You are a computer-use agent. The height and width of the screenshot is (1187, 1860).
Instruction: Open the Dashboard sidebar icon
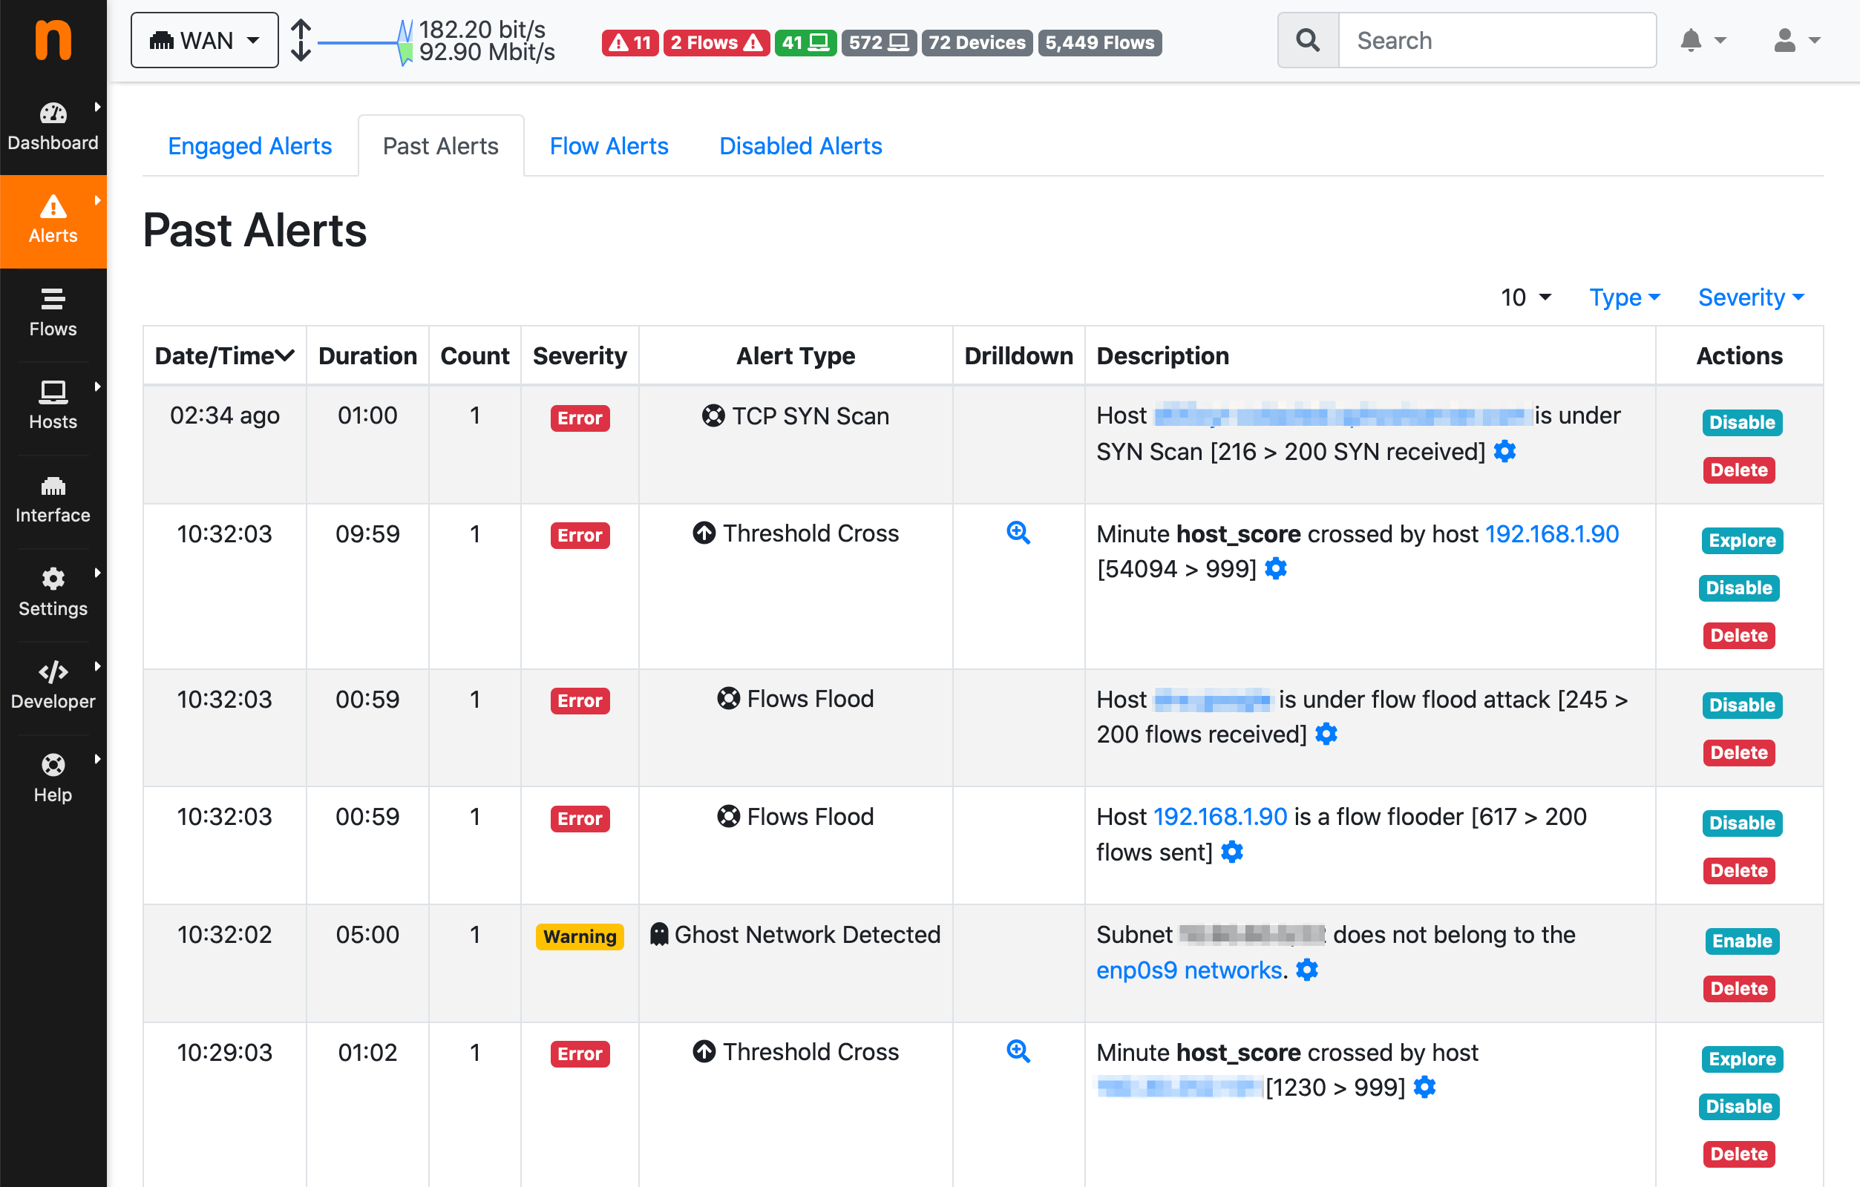(x=53, y=114)
